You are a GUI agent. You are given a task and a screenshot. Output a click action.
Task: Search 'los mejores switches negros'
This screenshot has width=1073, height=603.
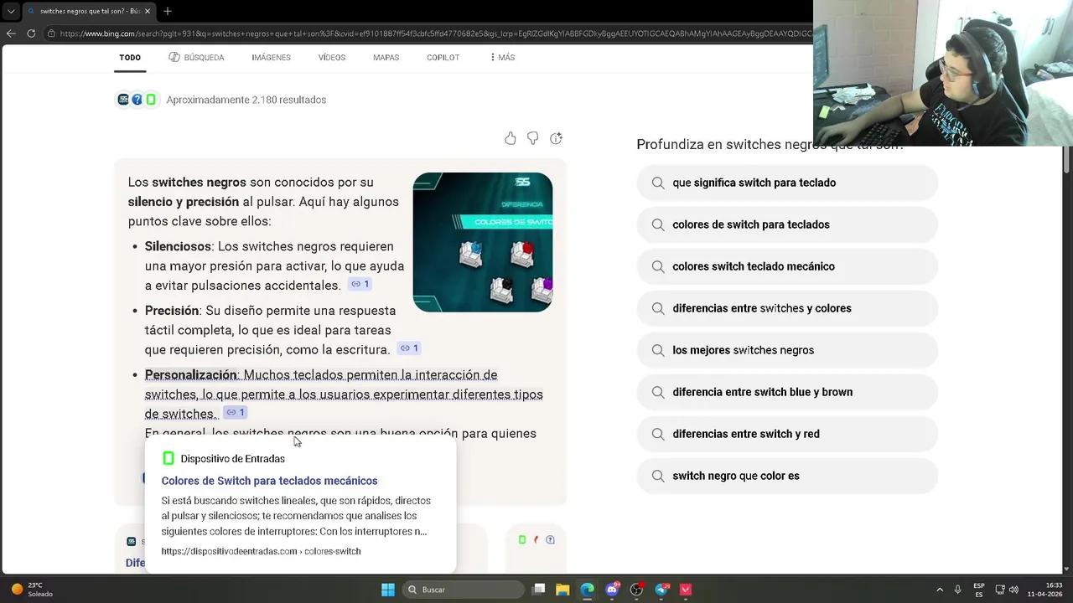click(x=787, y=350)
